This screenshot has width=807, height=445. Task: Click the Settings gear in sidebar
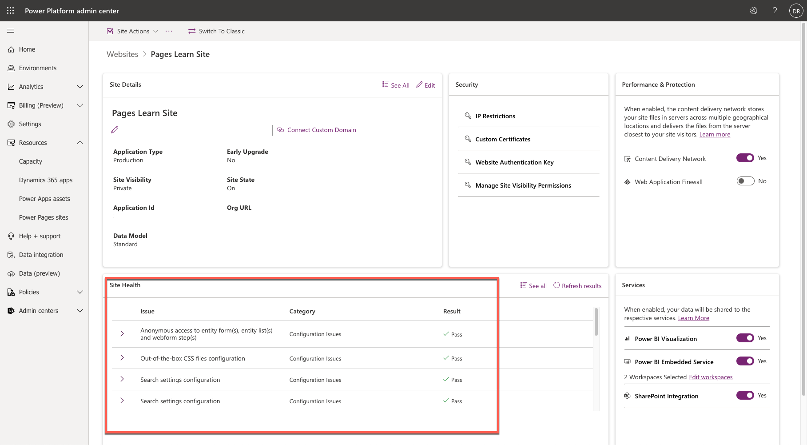pos(11,124)
